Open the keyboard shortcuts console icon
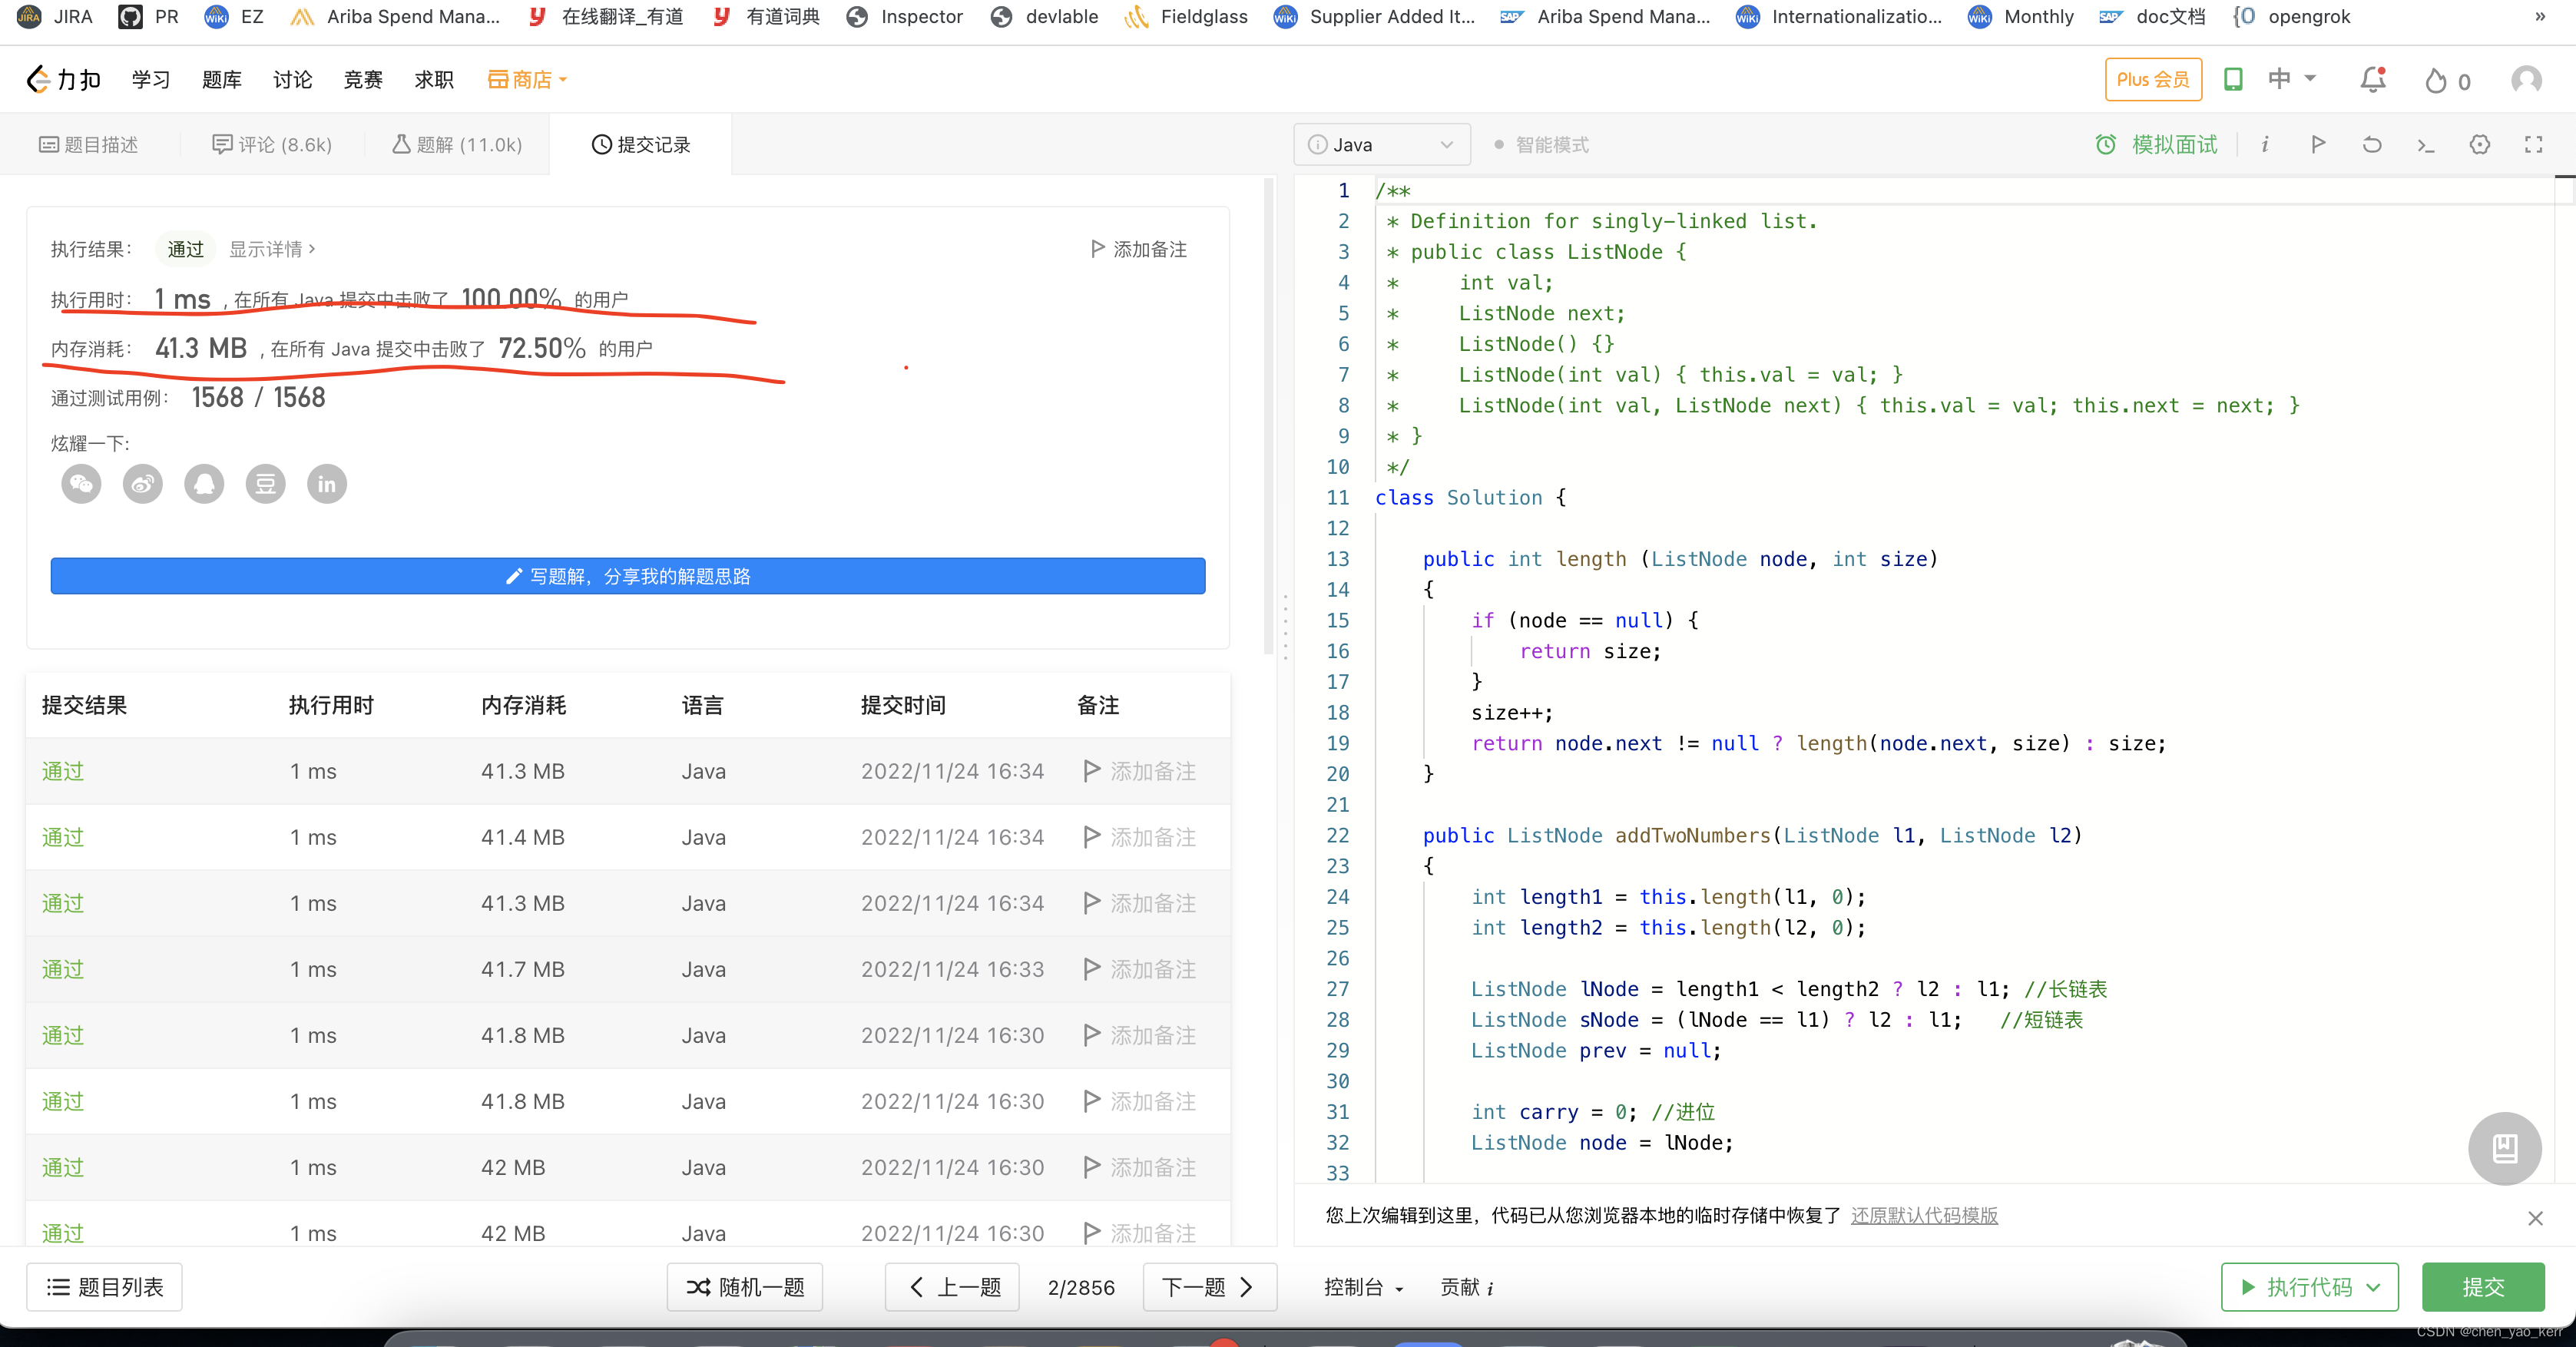Image resolution: width=2576 pixels, height=1347 pixels. pyautogui.click(x=2425, y=145)
